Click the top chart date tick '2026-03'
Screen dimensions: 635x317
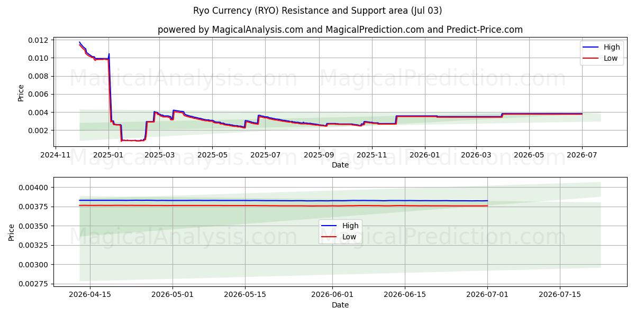click(x=476, y=155)
